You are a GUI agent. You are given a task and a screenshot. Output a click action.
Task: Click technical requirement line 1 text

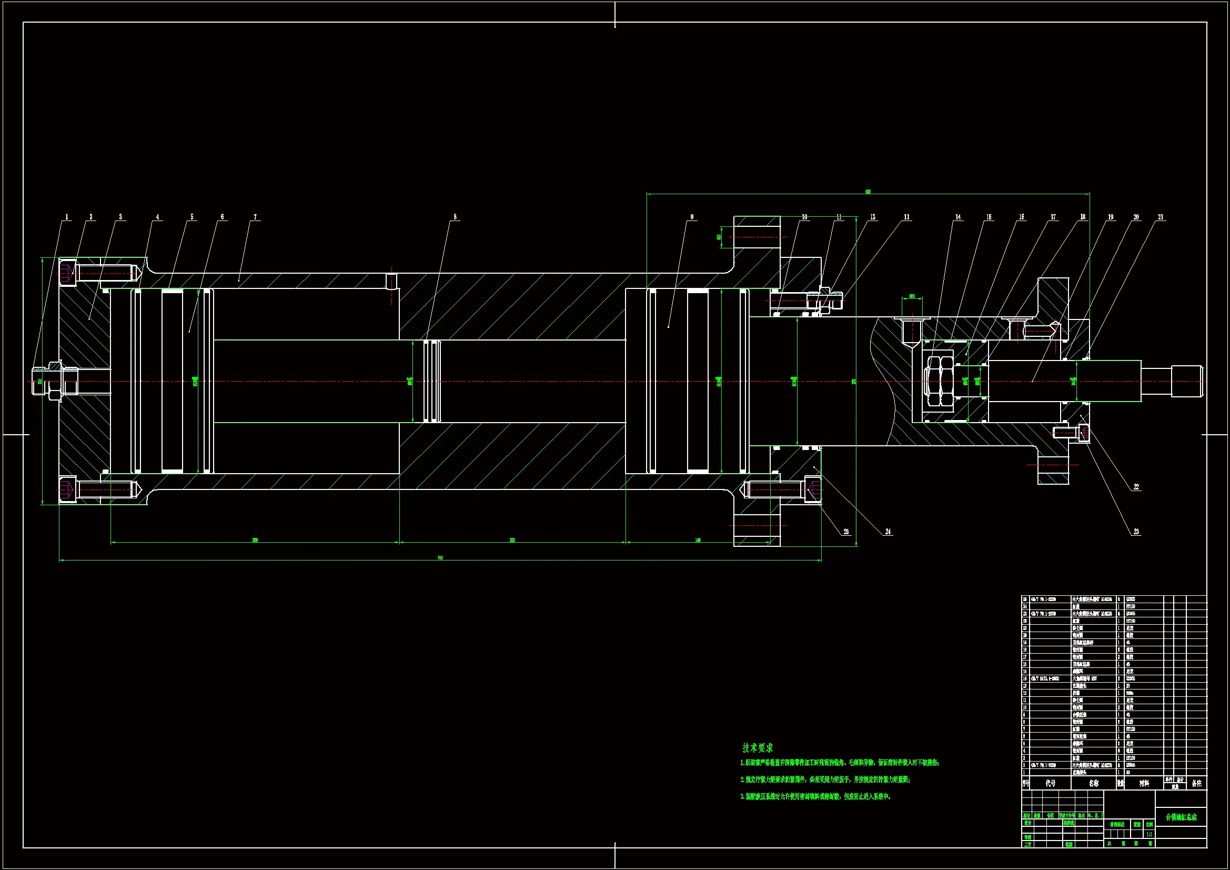point(839,763)
